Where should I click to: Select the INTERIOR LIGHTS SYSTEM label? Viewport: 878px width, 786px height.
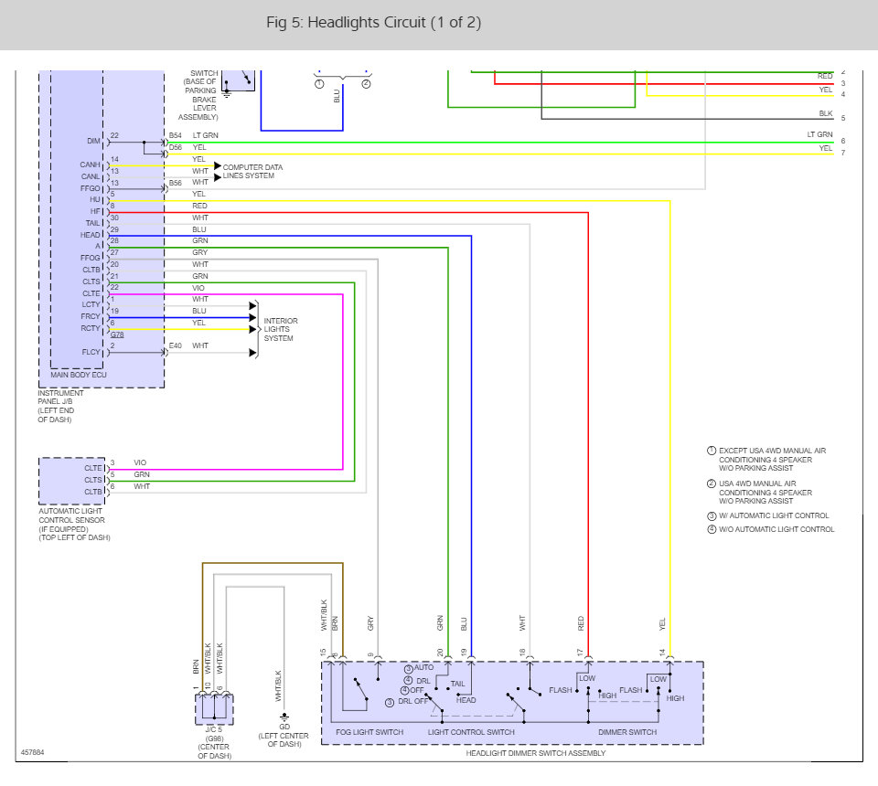(x=281, y=330)
